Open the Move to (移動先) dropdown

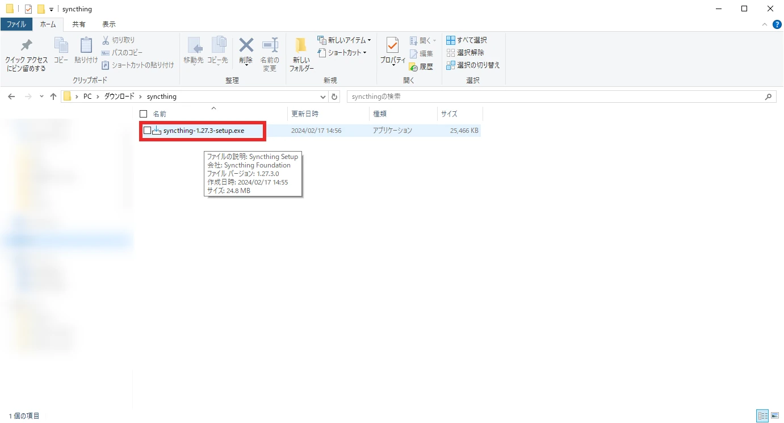[x=194, y=52]
